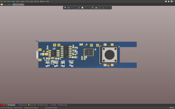Switch to the PcbDoc document tab

18,4
